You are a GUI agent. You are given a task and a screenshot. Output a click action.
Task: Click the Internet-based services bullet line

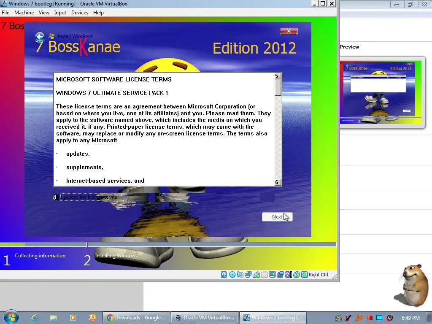[x=105, y=181]
